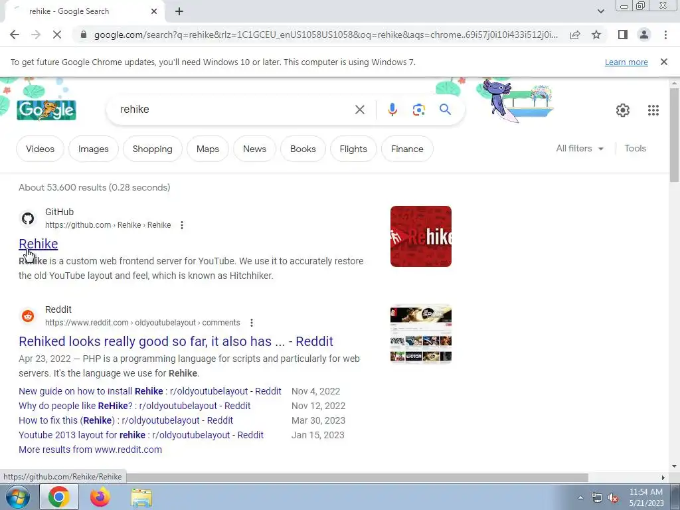Stop loading the page
The image size is (680, 510).
[57, 35]
